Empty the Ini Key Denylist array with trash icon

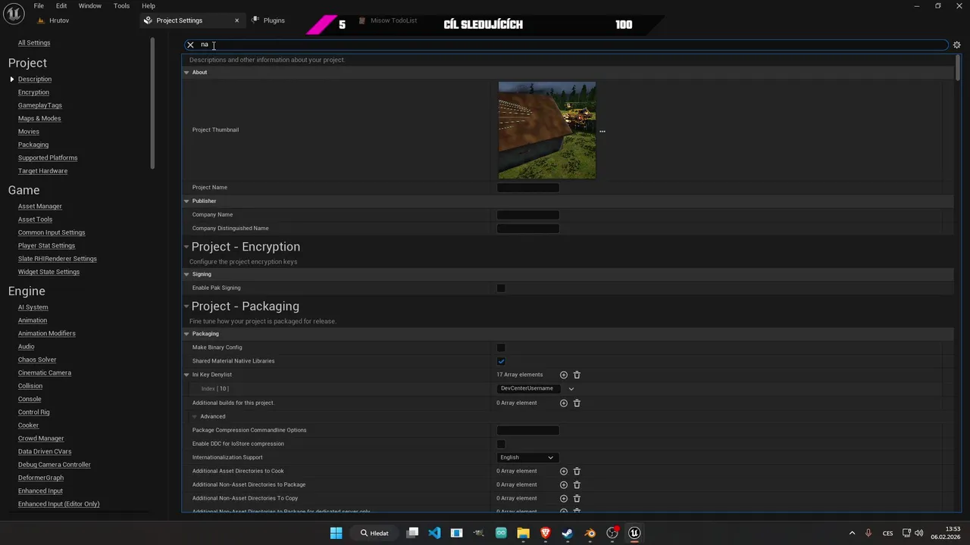(577, 375)
